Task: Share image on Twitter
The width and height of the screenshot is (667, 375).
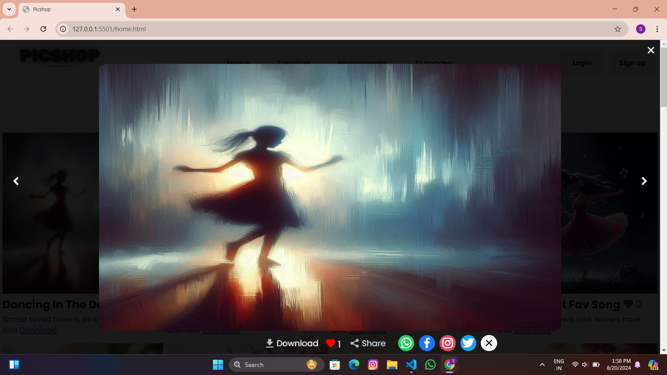Action: 468,343
